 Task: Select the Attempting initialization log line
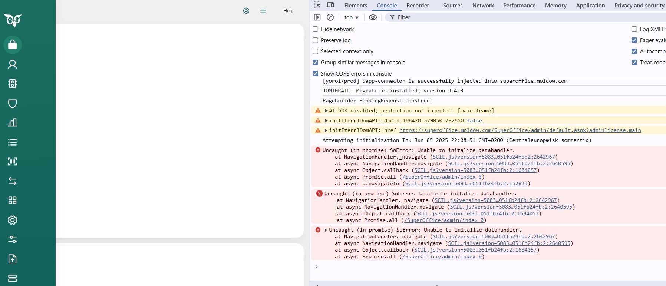point(457,140)
